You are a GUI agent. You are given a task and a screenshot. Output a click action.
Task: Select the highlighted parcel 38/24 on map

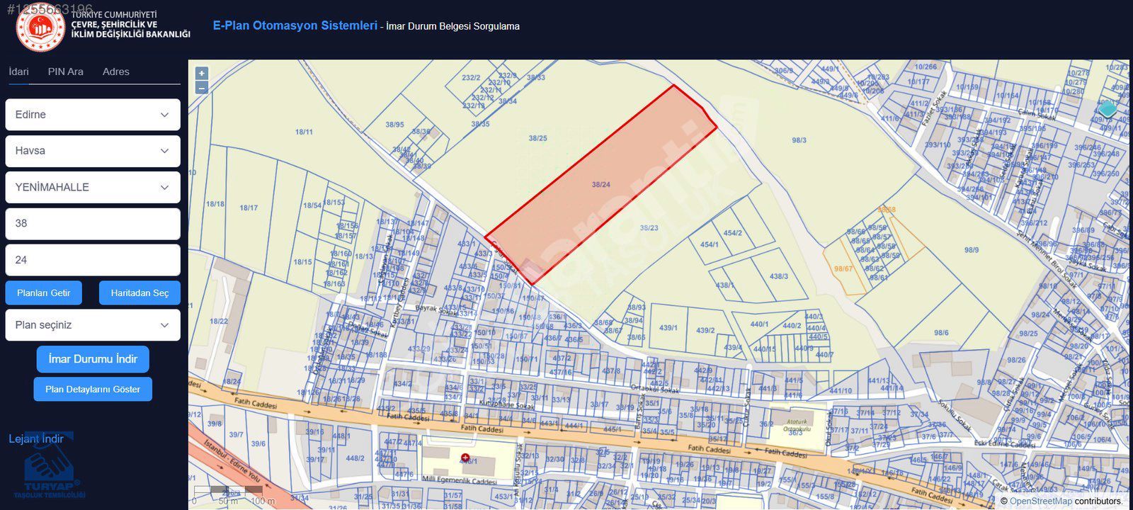[600, 184]
